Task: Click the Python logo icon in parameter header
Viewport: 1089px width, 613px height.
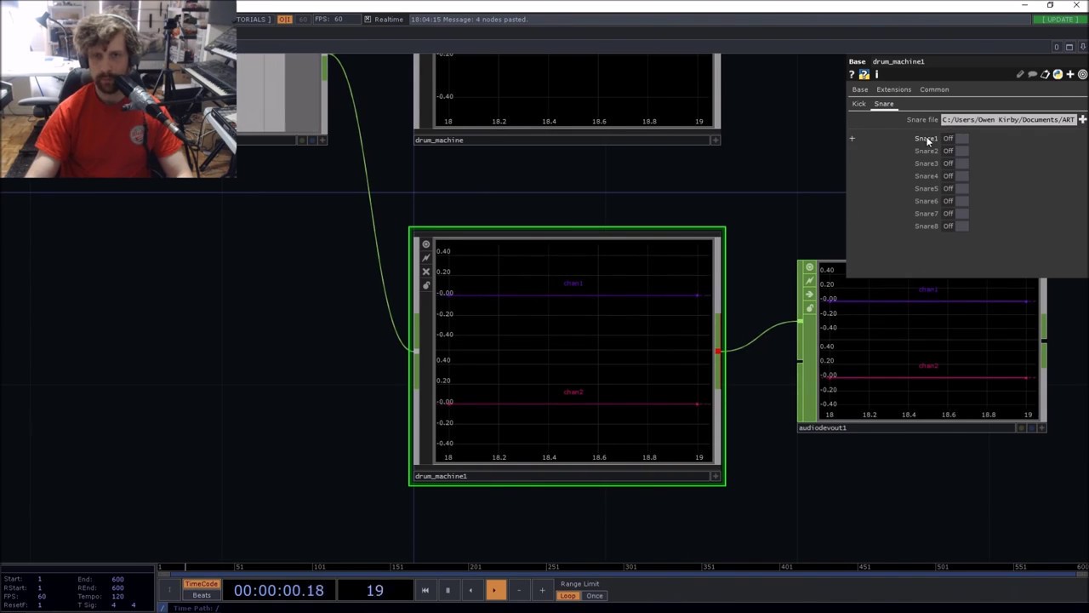Action: [x=1058, y=75]
